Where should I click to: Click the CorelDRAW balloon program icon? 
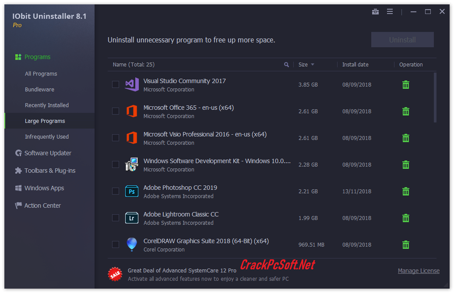point(132,244)
